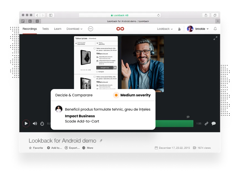Viewport: 240px width, 173px height.
Task: Click the comment marker above the timeline
Action: 188,117
